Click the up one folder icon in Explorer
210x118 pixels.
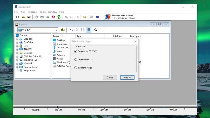pyautogui.click(x=63, y=30)
